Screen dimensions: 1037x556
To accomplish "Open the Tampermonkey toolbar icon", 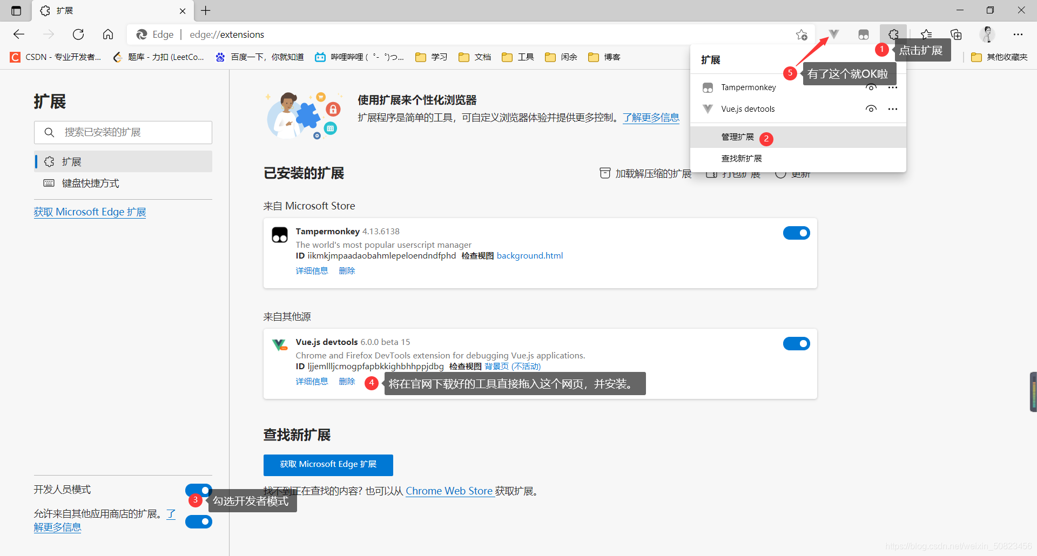I will click(864, 35).
